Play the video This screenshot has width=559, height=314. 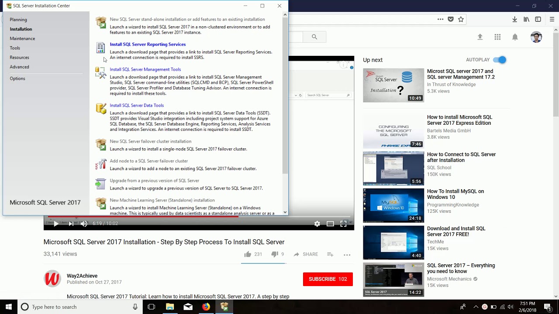[56, 224]
